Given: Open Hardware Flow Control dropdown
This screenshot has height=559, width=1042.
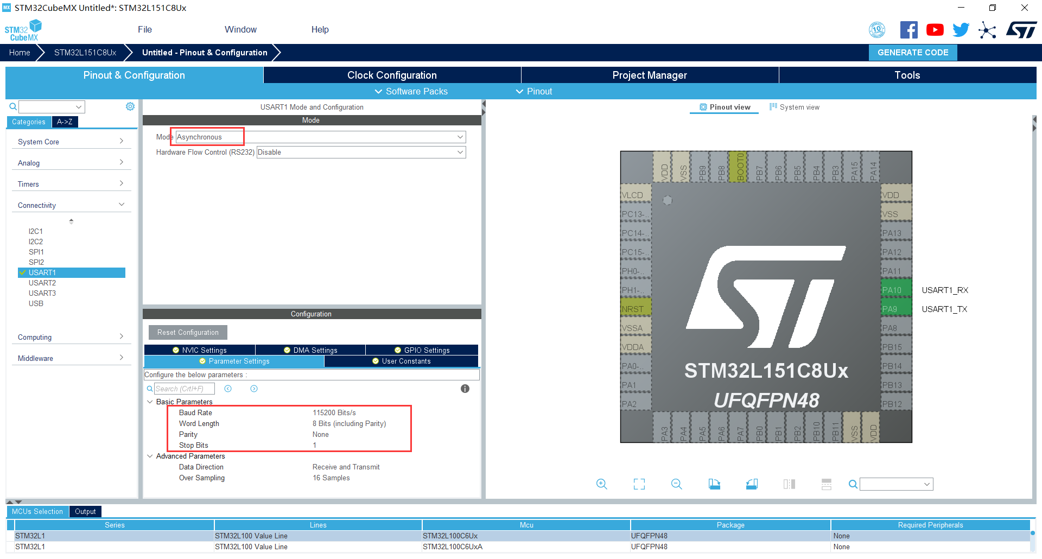Looking at the screenshot, I should coord(361,153).
